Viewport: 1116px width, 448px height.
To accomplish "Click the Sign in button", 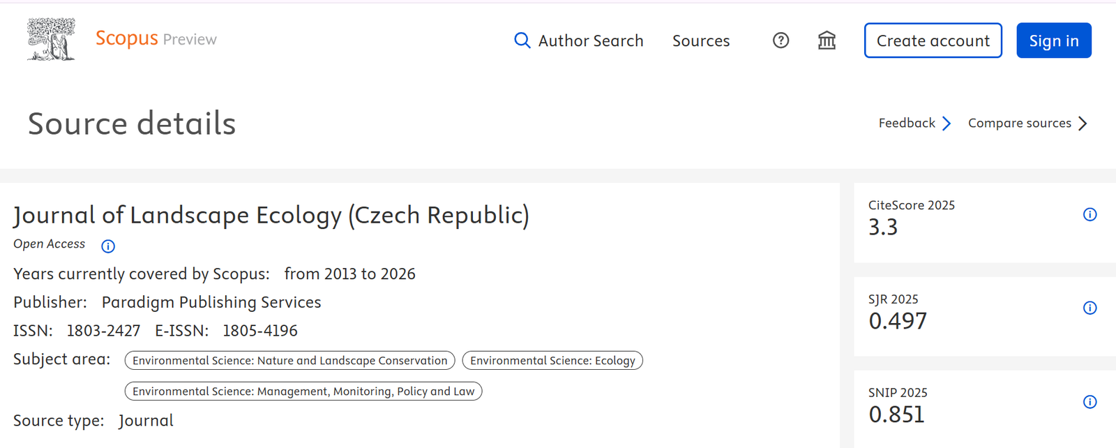I will 1054,40.
